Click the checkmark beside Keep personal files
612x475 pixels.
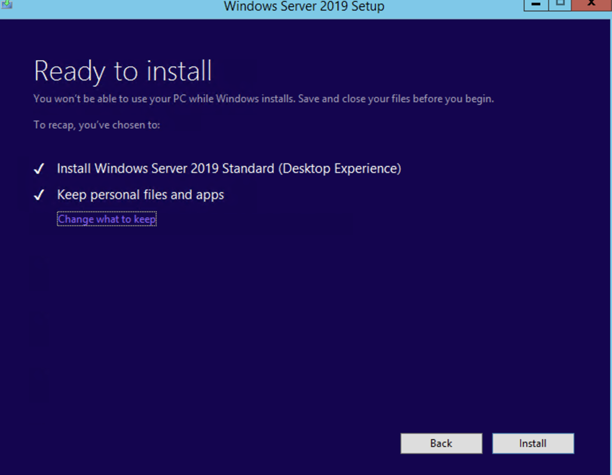click(x=39, y=195)
